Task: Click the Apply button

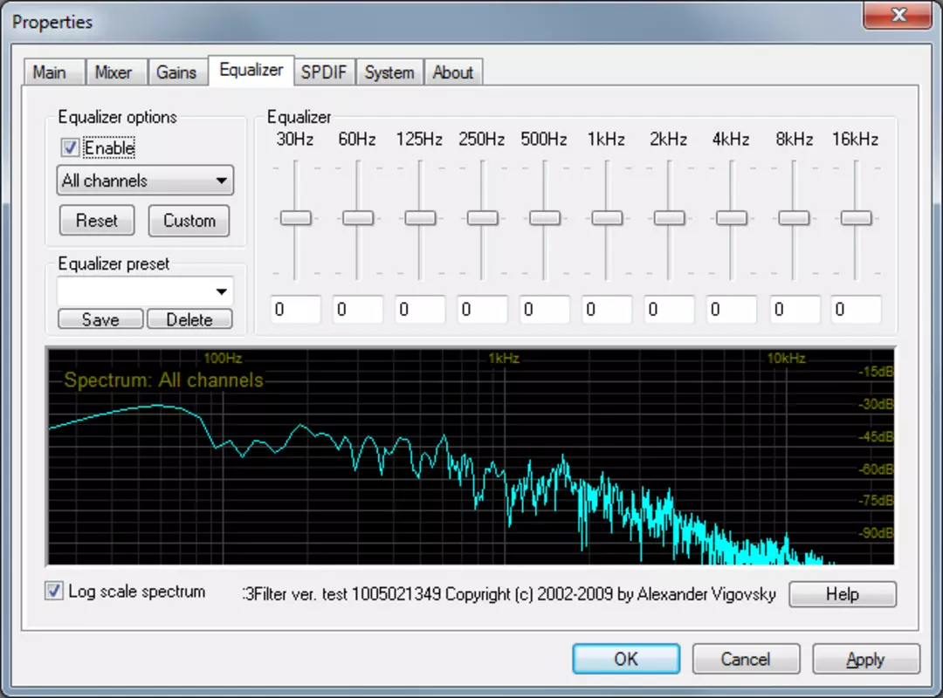Action: [866, 659]
